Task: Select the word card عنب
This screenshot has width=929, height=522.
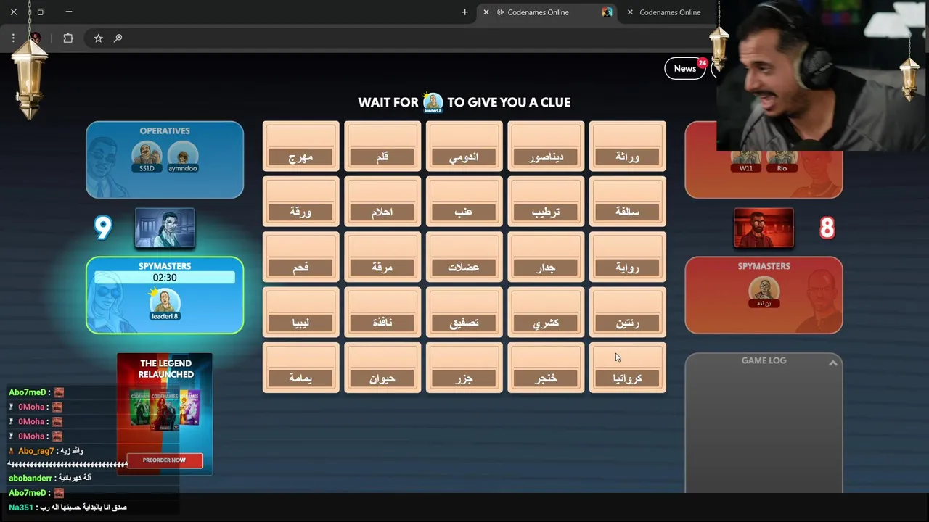Action: click(464, 202)
